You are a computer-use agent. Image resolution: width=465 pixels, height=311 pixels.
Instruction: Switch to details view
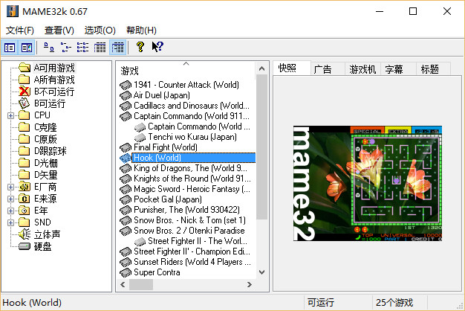[100, 48]
